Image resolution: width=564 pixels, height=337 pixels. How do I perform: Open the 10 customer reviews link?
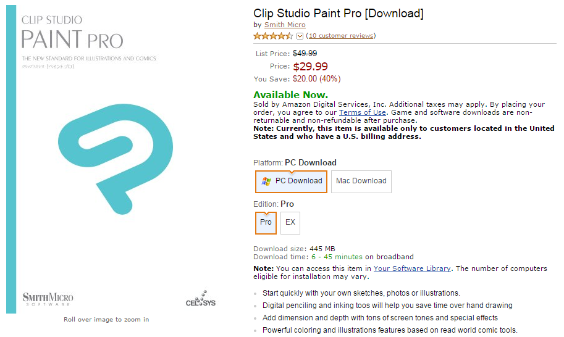click(x=340, y=36)
